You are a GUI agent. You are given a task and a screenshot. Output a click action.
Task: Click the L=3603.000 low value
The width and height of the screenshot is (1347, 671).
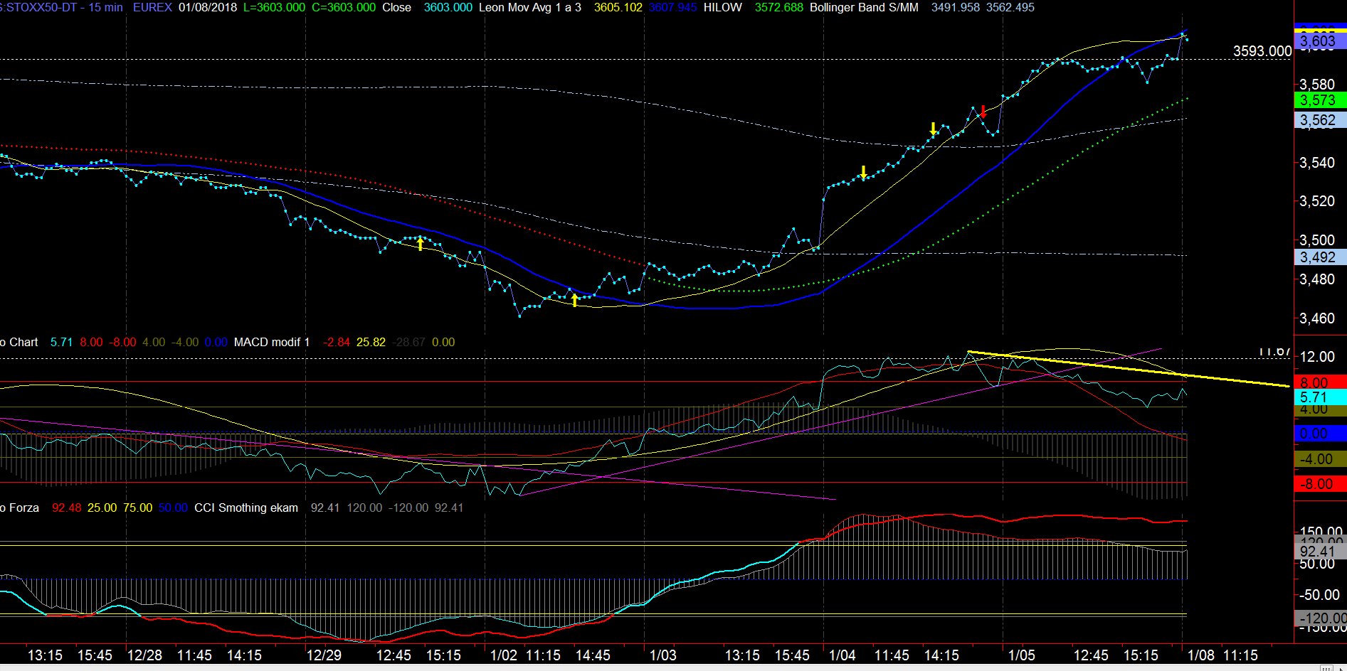click(x=274, y=7)
